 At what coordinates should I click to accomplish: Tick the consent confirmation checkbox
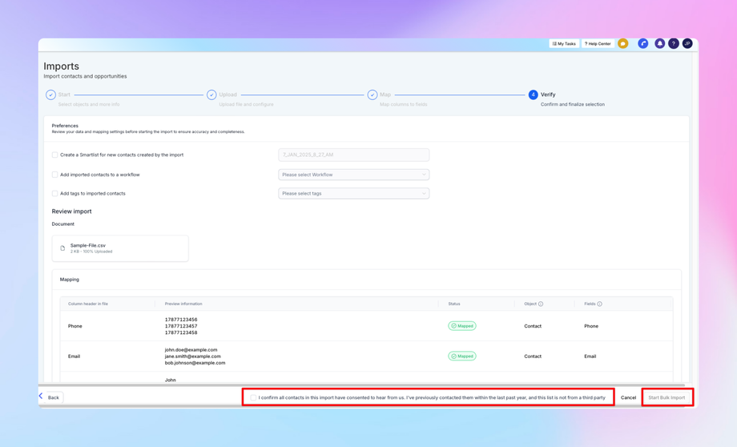pos(253,397)
